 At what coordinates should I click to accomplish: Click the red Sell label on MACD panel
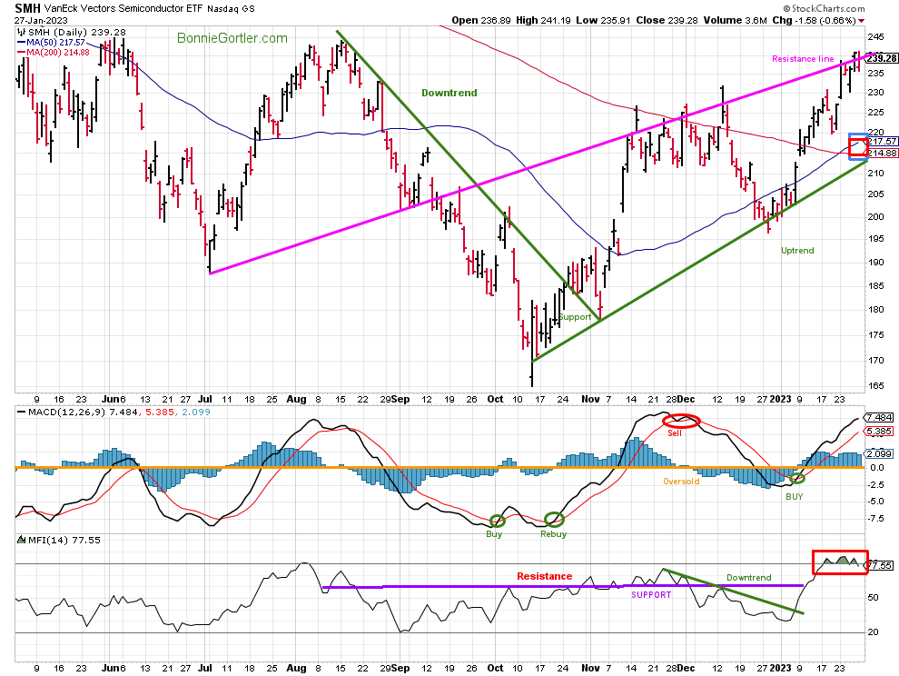(675, 433)
